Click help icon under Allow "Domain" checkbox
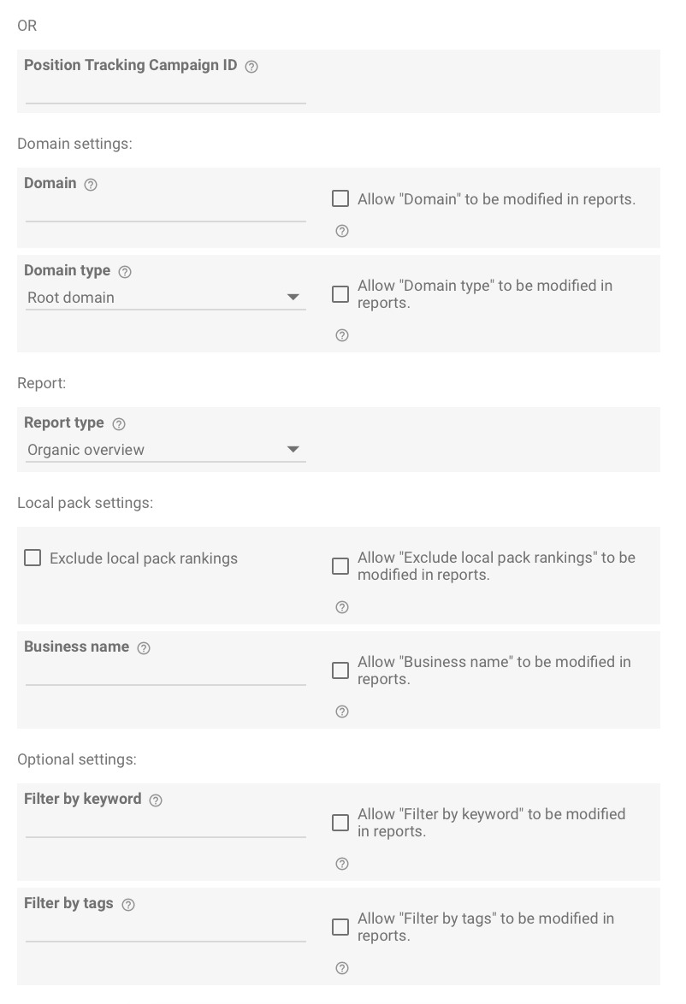The height and width of the screenshot is (1004, 686). pyautogui.click(x=342, y=231)
